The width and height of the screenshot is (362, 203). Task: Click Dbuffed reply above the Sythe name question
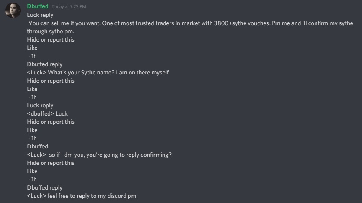click(x=45, y=64)
